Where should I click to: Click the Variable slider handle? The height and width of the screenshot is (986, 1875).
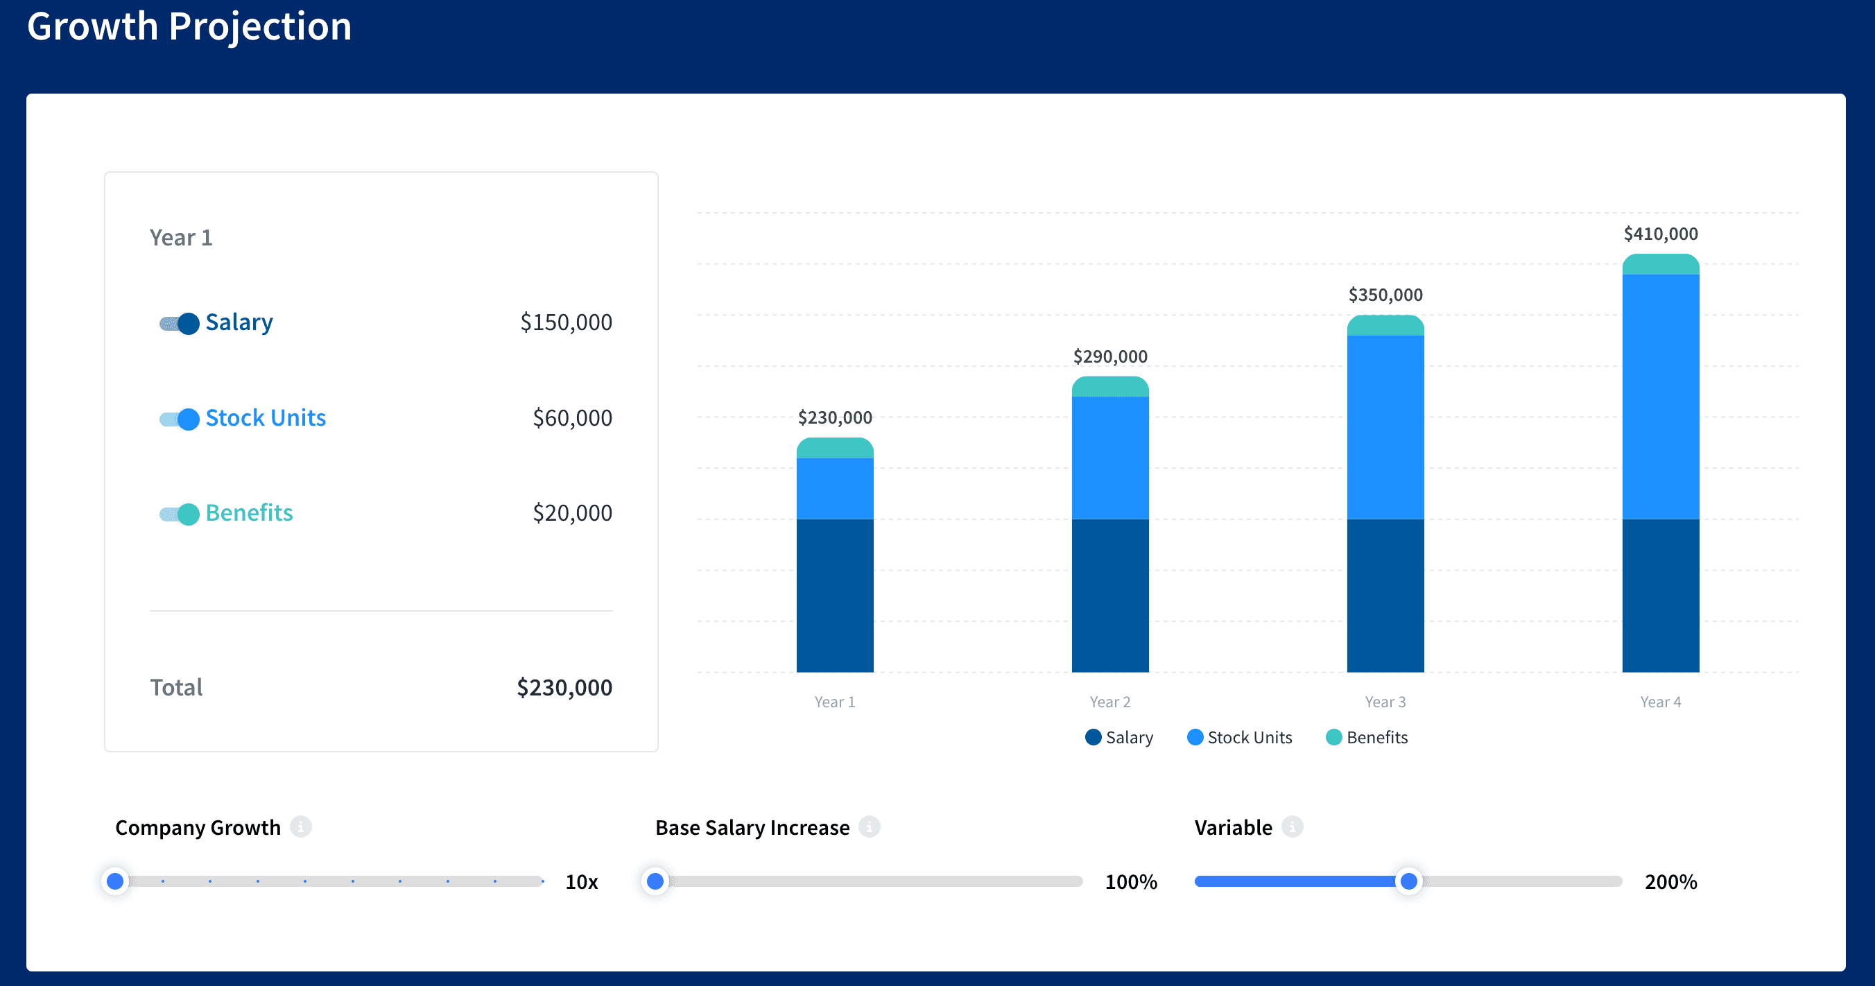pos(1408,881)
